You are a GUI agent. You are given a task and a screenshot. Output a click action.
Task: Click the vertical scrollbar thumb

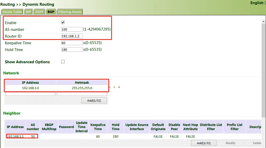point(263,70)
